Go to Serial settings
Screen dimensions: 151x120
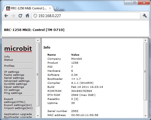click(14, 78)
